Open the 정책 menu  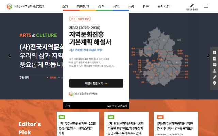[x=101, y=6]
